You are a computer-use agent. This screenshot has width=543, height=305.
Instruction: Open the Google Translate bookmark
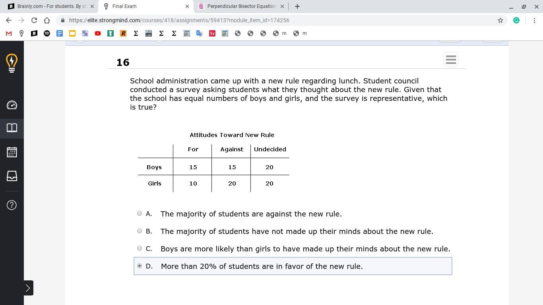(200, 33)
